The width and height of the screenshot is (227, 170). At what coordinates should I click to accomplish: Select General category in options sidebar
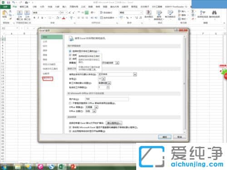coord(52,37)
